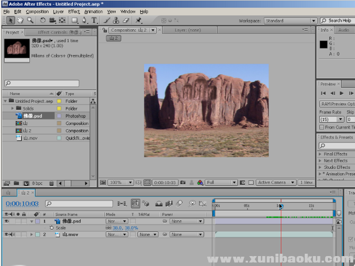Choose the Pen tool
Image resolution: width=355 pixels, height=266 pixels.
(x=85, y=20)
